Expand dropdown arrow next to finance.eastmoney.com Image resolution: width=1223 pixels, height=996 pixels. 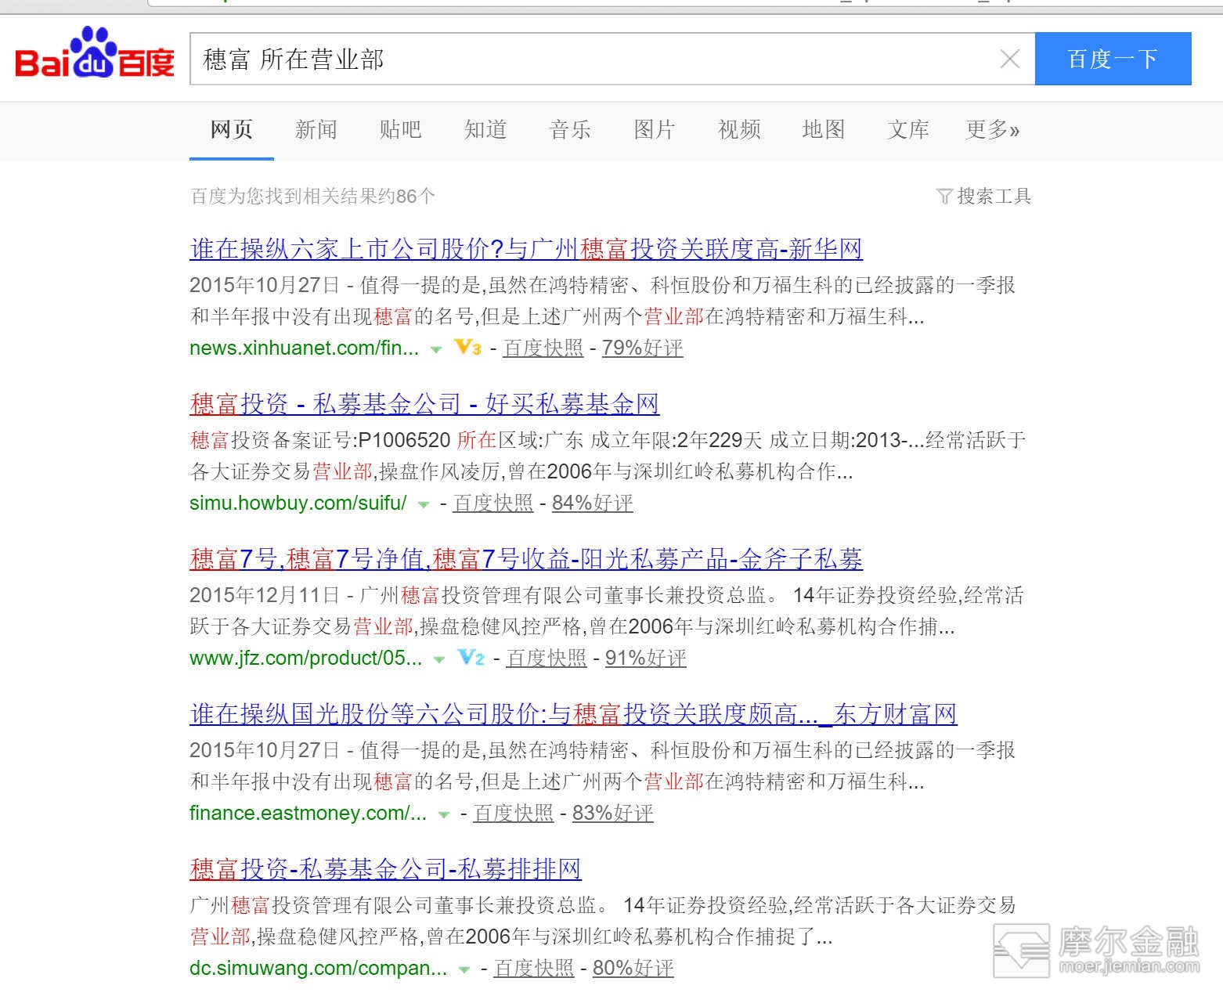[444, 815]
